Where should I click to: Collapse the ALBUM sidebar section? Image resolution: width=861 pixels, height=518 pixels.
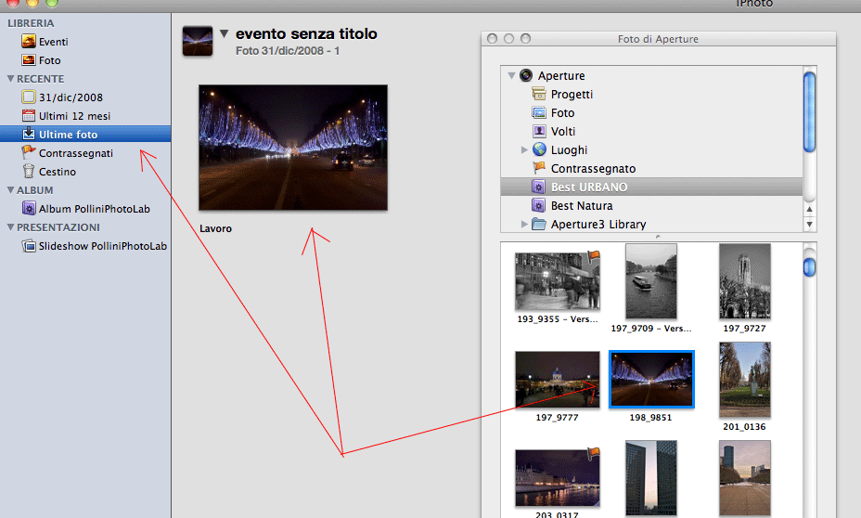point(10,190)
